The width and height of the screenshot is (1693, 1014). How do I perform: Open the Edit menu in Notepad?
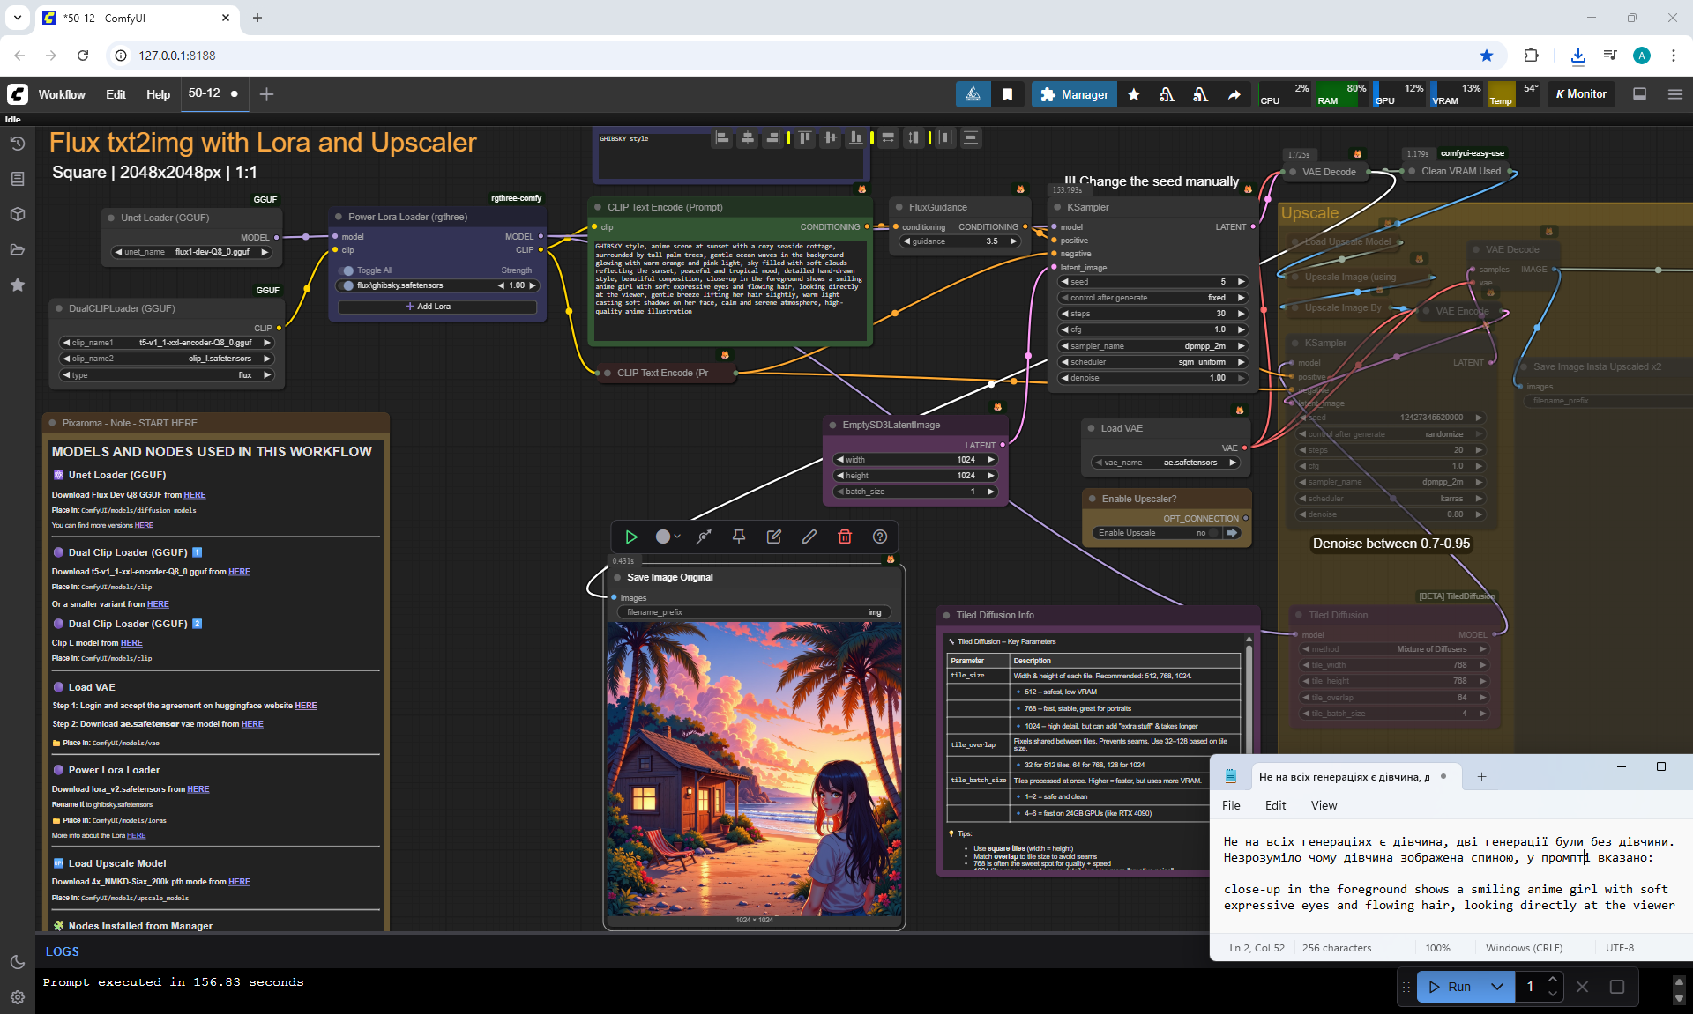coord(1275,805)
